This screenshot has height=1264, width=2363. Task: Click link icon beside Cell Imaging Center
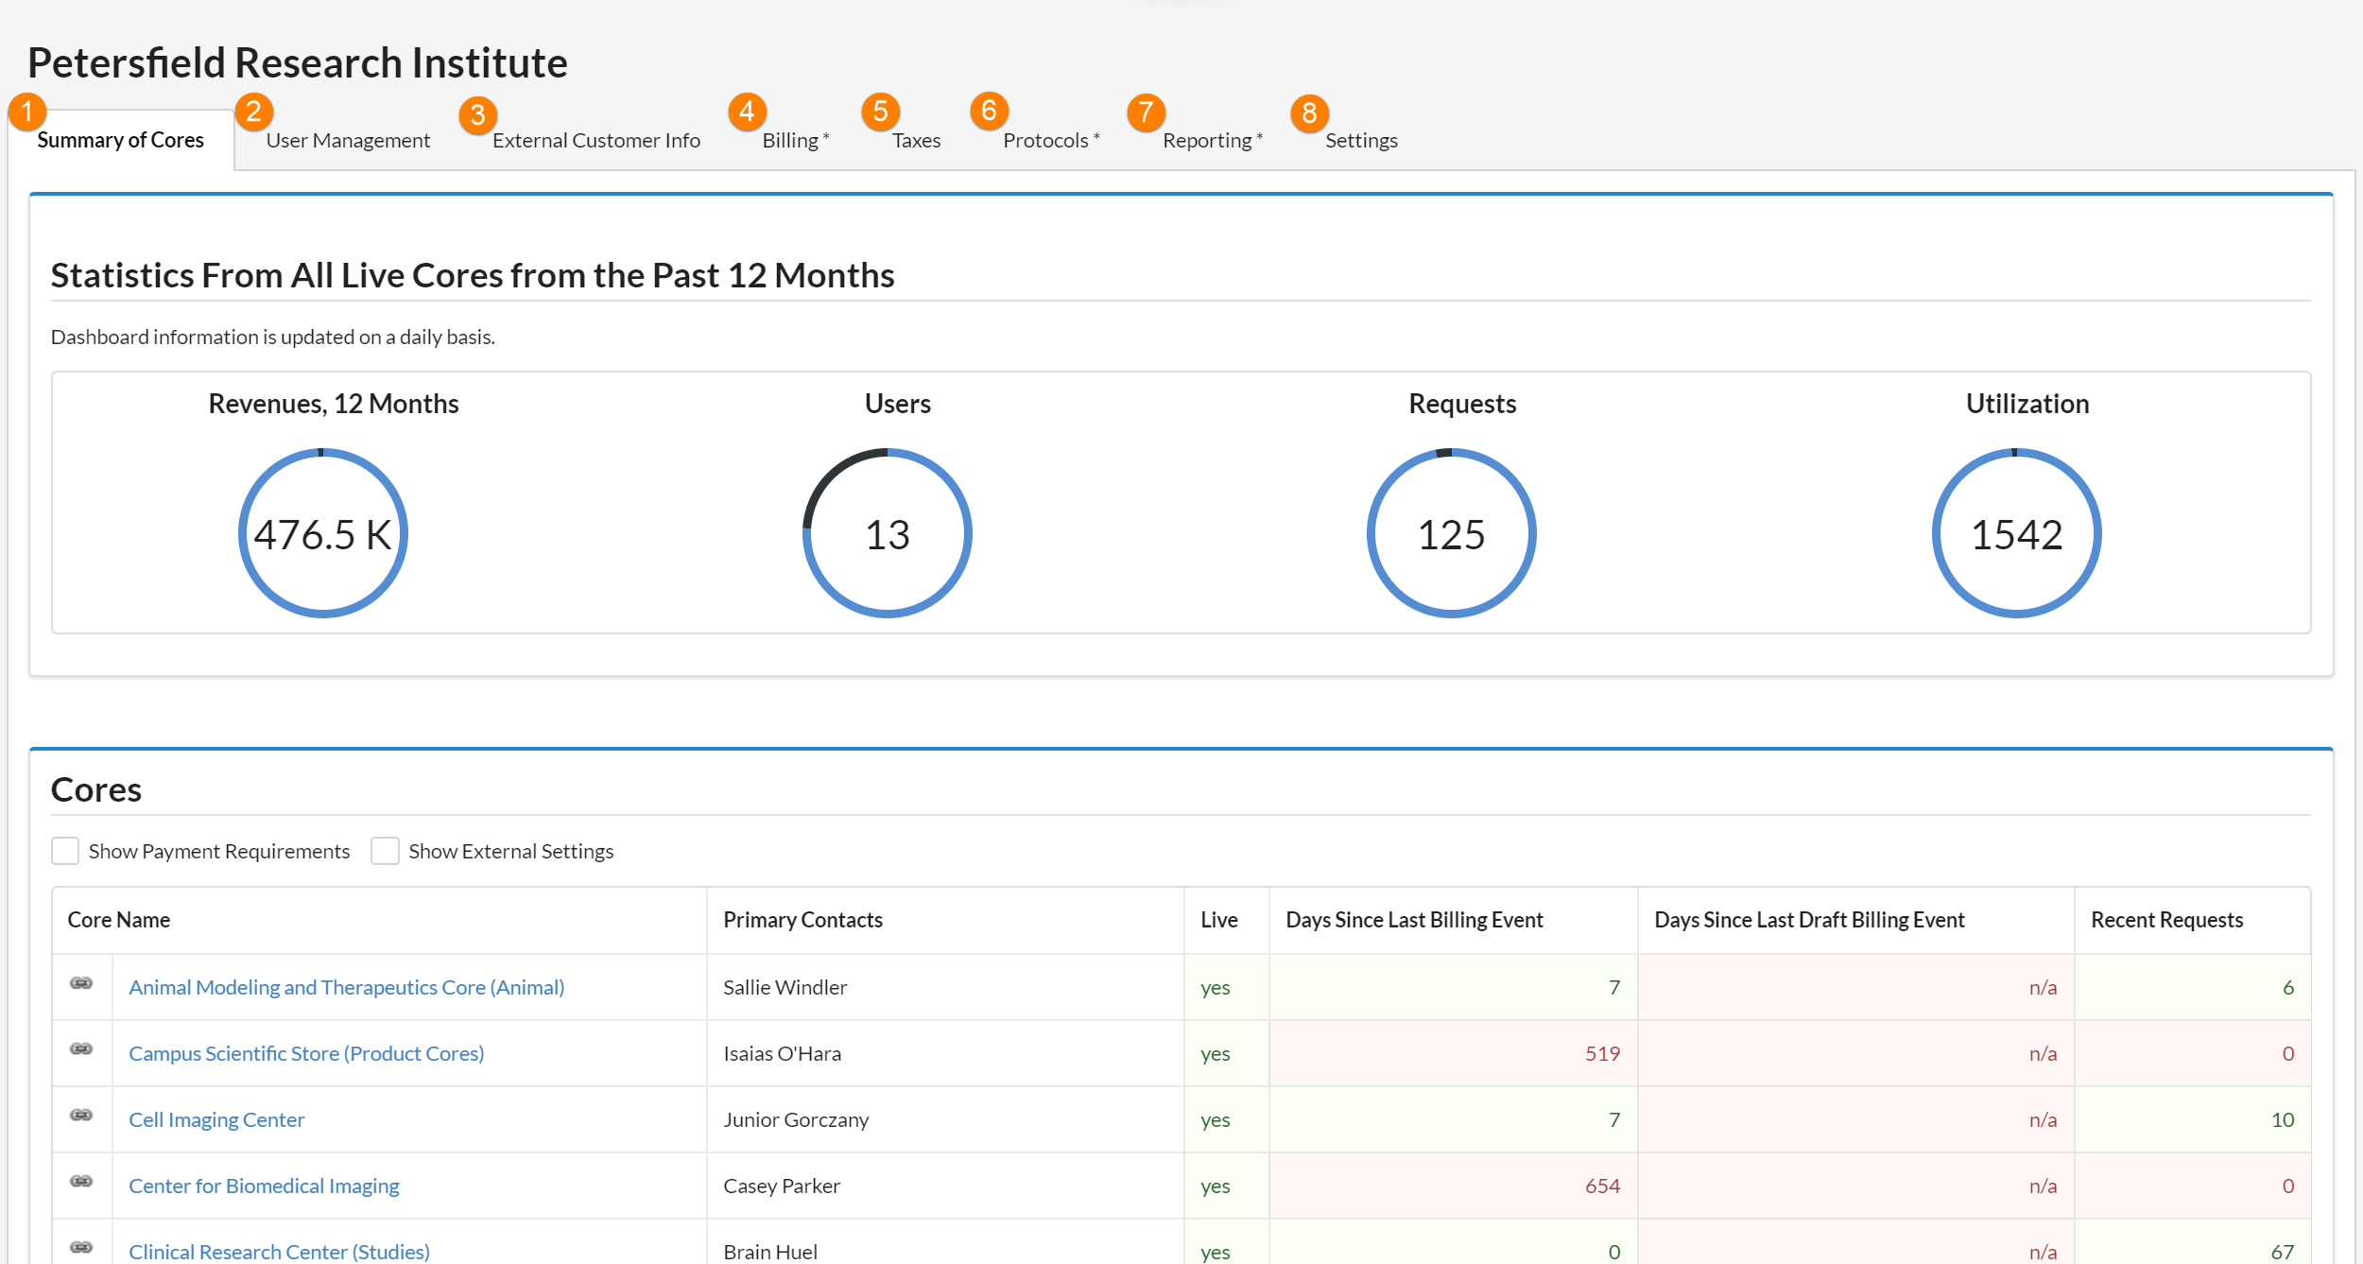(x=81, y=1116)
